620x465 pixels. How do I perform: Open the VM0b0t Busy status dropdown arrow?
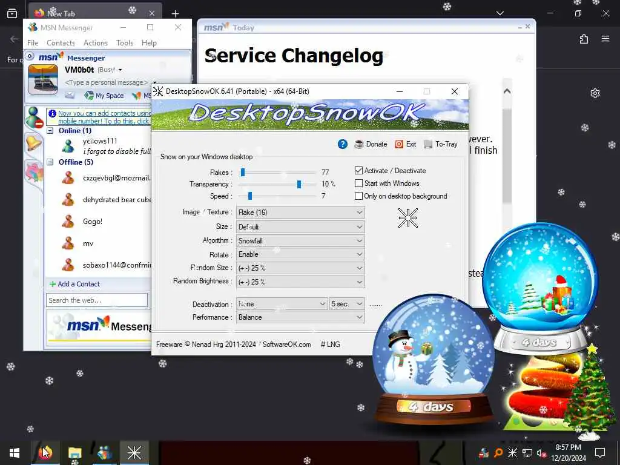coord(120,70)
